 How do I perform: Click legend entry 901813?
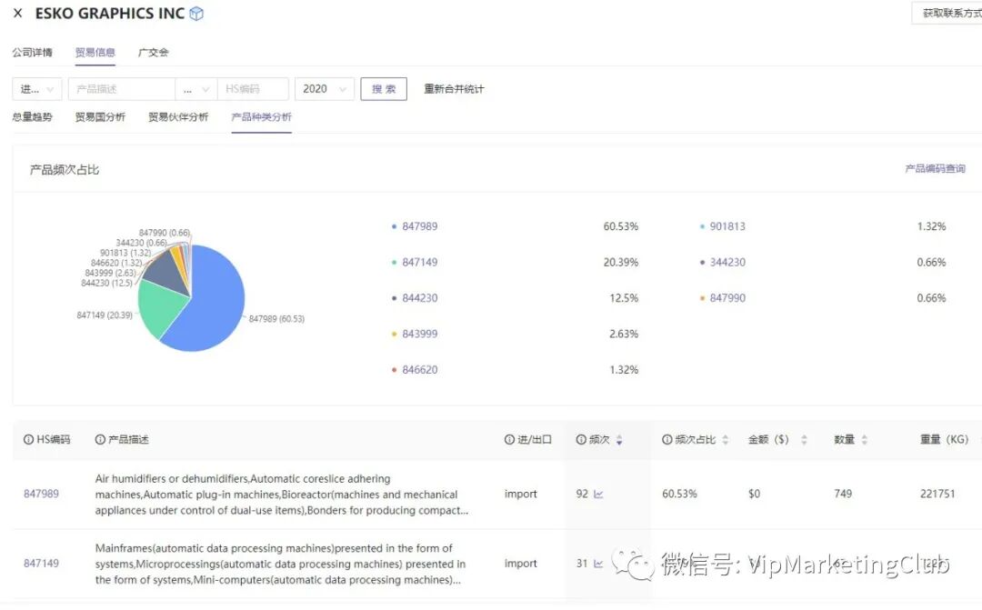click(727, 226)
